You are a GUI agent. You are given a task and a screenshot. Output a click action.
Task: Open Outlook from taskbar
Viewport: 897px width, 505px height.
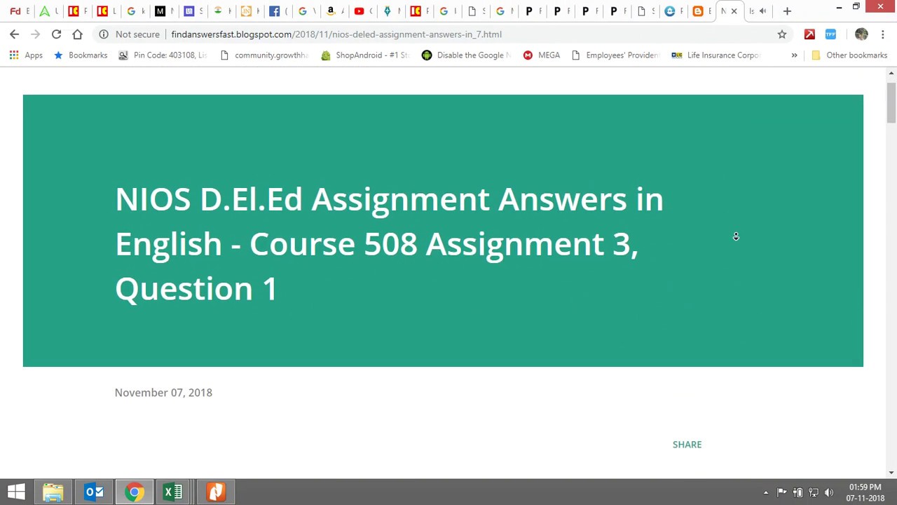(94, 492)
